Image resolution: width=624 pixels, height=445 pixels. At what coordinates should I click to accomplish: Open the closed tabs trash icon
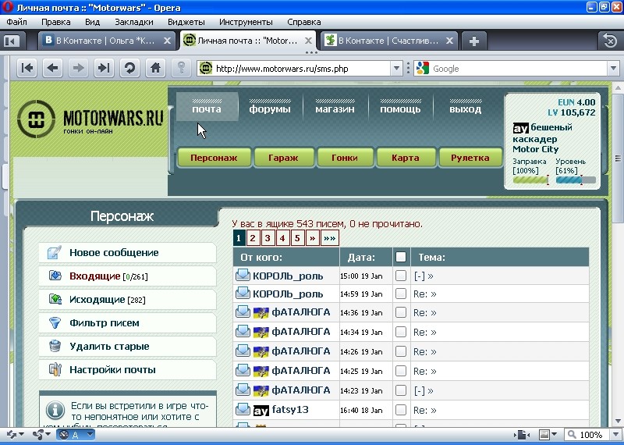tap(610, 41)
